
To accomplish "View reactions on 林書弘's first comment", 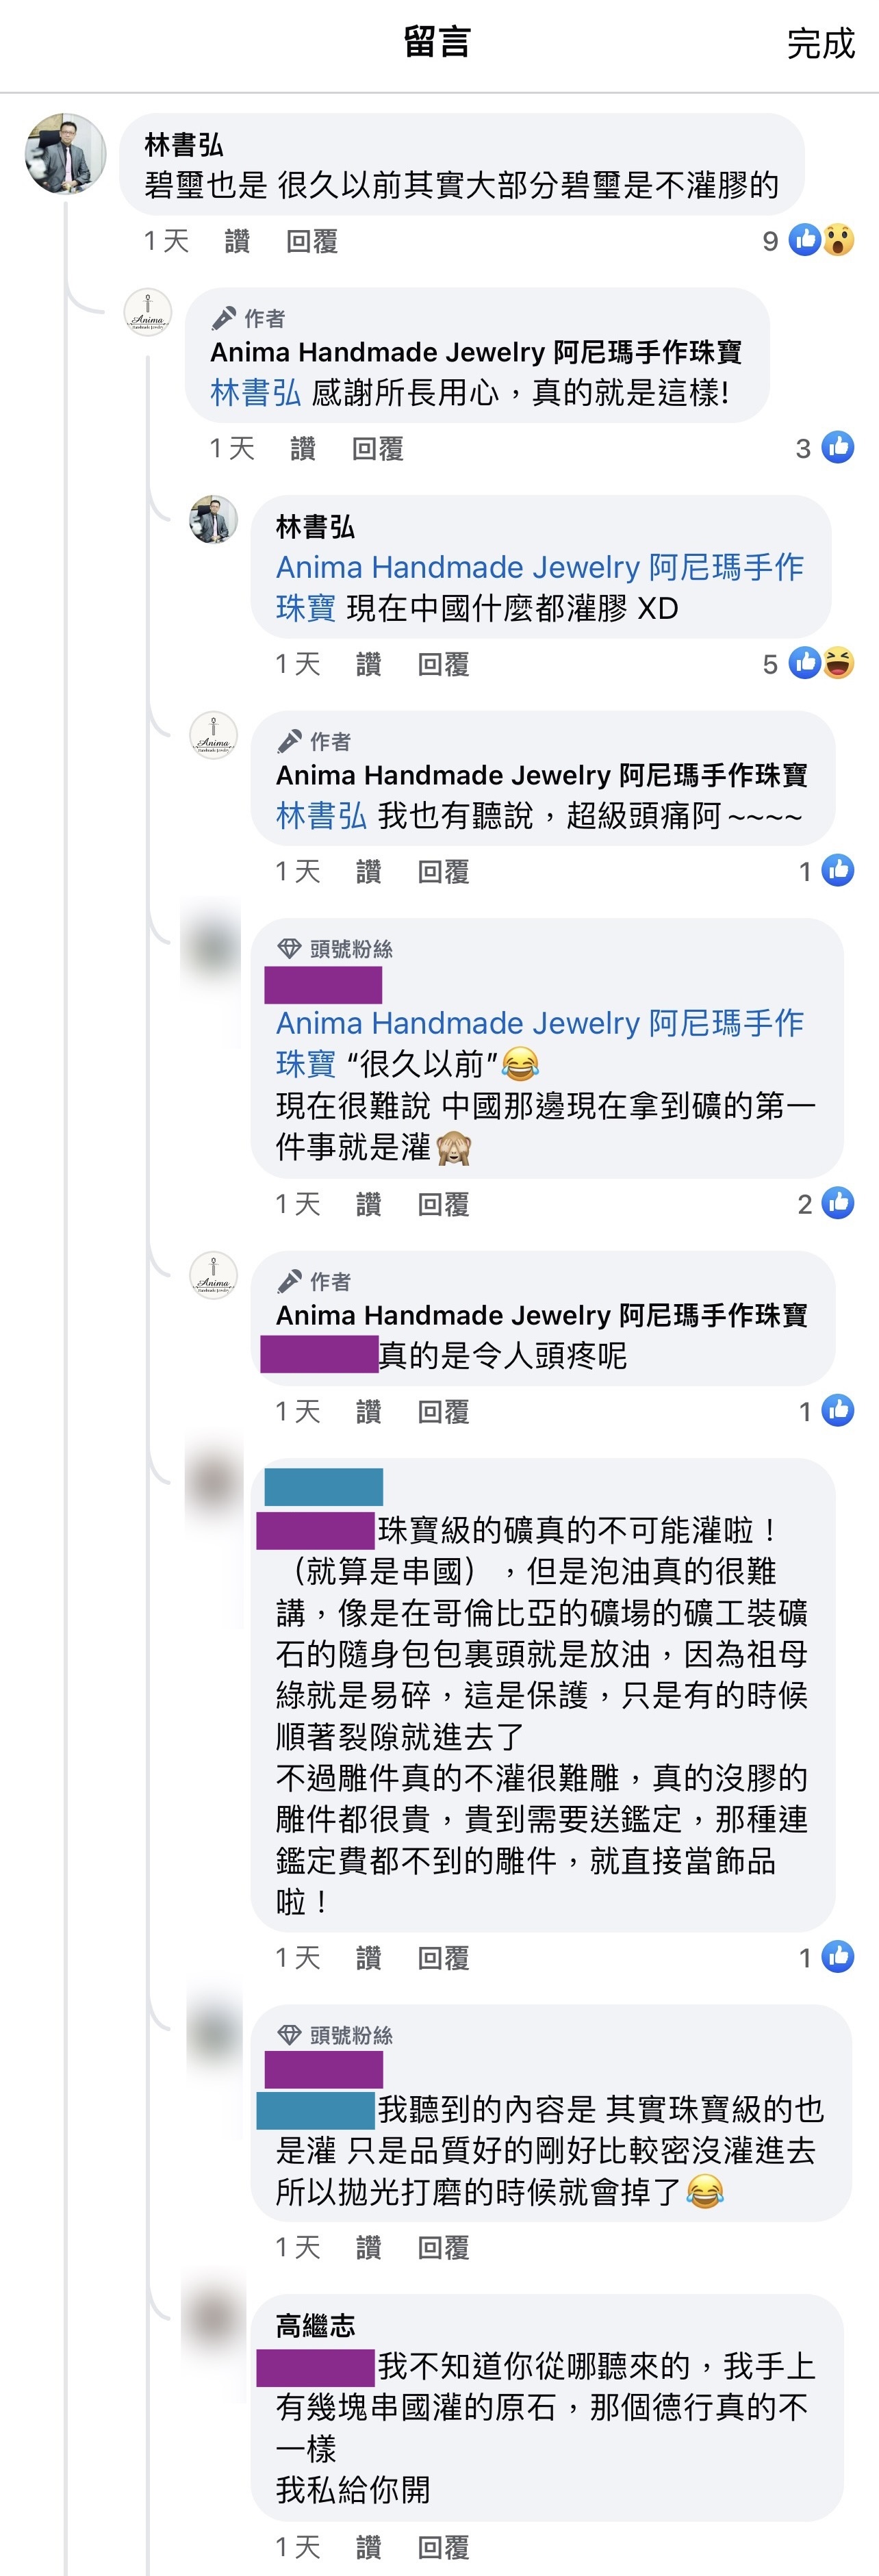I will 808,240.
